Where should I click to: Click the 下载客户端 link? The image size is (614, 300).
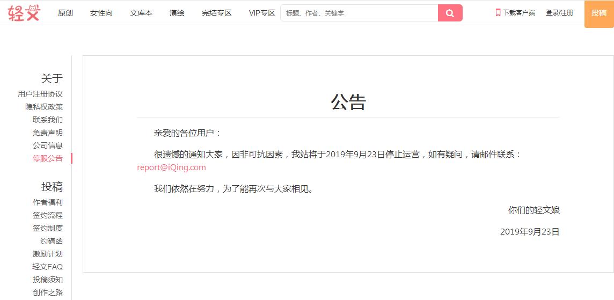519,12
